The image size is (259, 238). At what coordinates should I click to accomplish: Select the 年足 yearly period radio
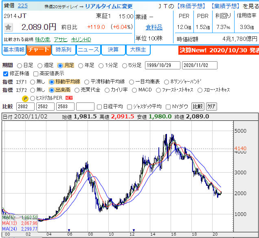tap(81, 66)
